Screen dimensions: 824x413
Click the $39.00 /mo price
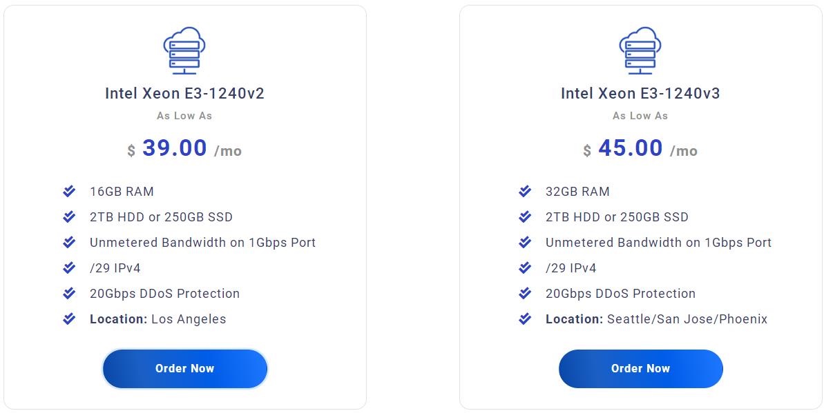click(184, 149)
